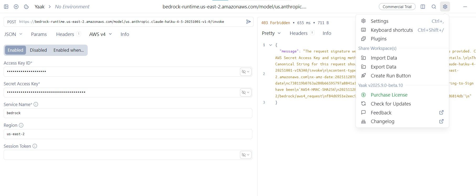Send the request with the paper plane icon
The image size is (476, 196).
(x=248, y=22)
